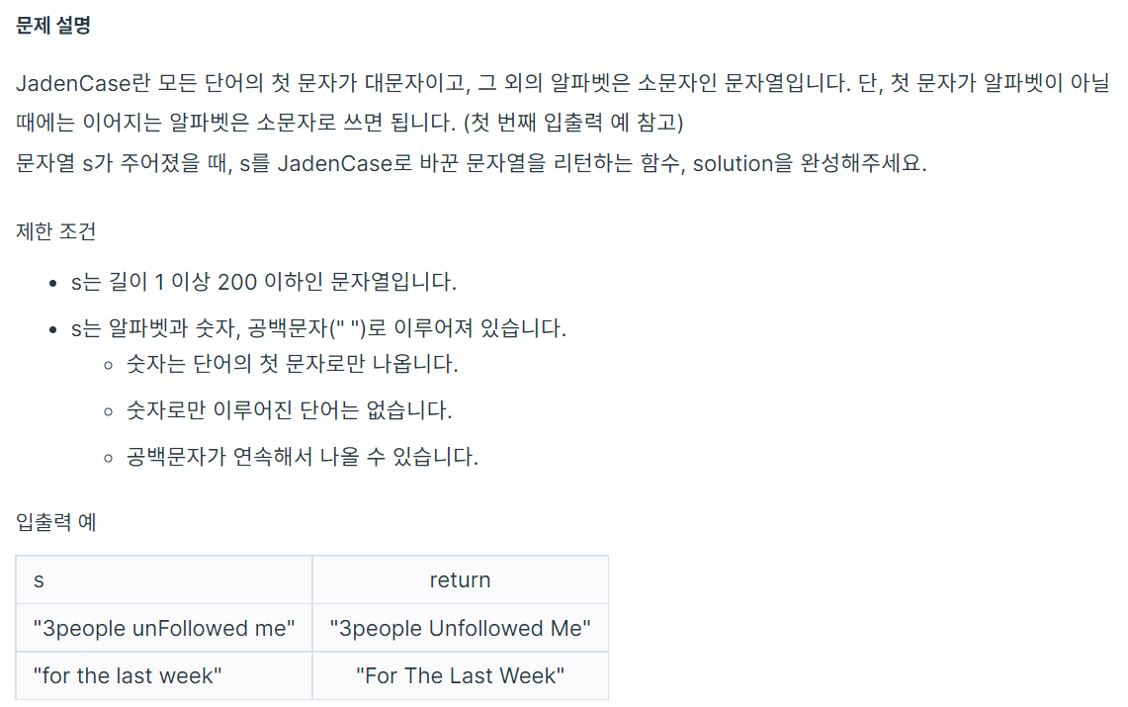This screenshot has width=1128, height=707.
Task: Click the number 200 in constraints
Action: coord(236,282)
